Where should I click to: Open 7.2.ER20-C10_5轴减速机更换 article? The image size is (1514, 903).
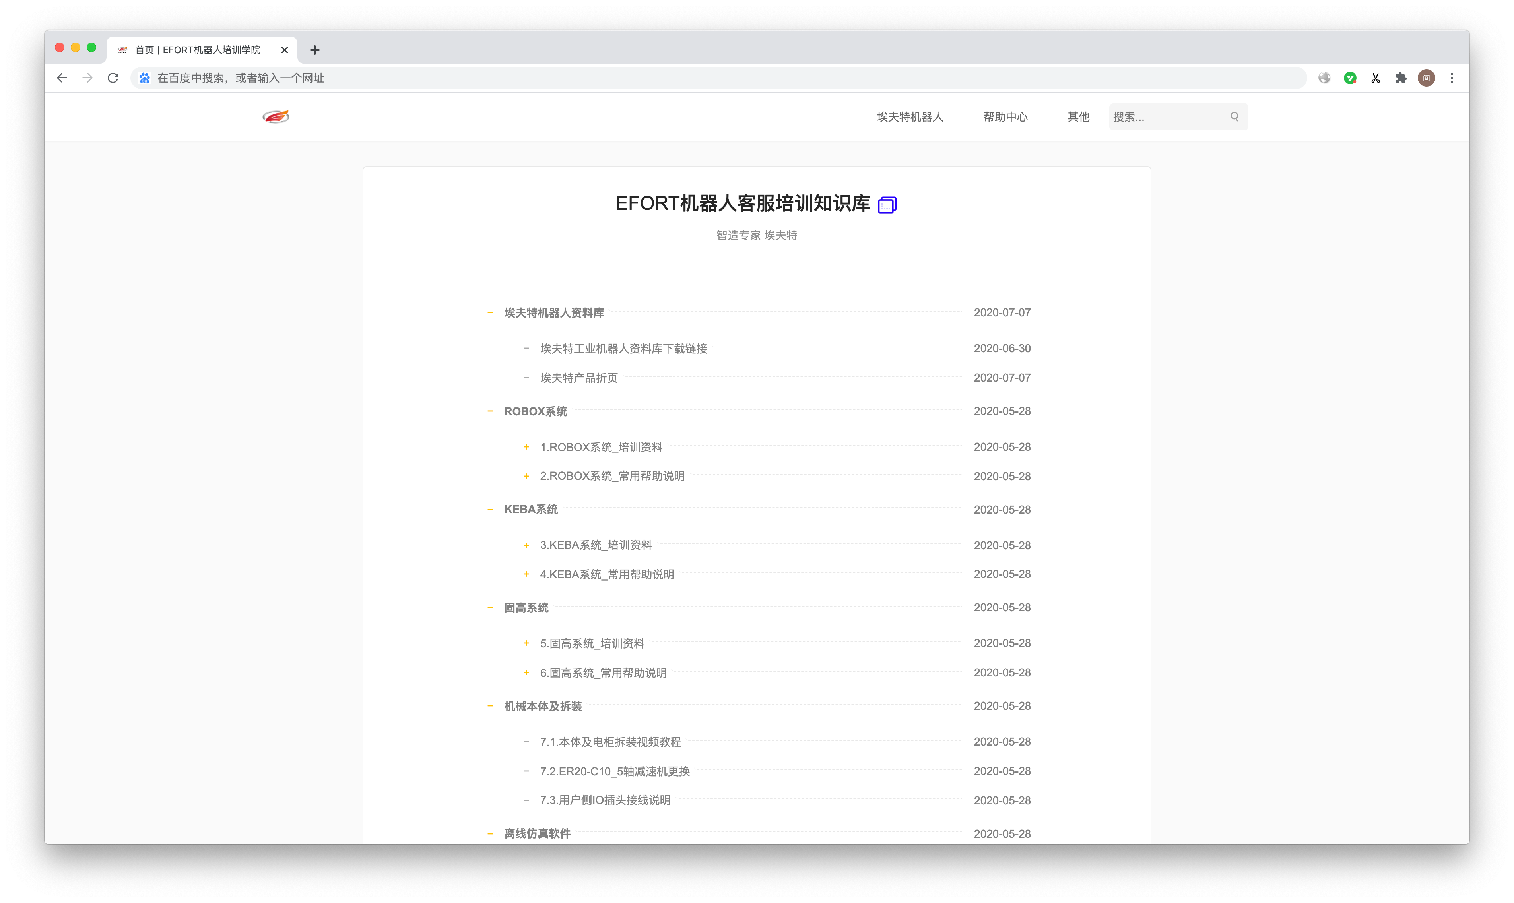click(615, 771)
